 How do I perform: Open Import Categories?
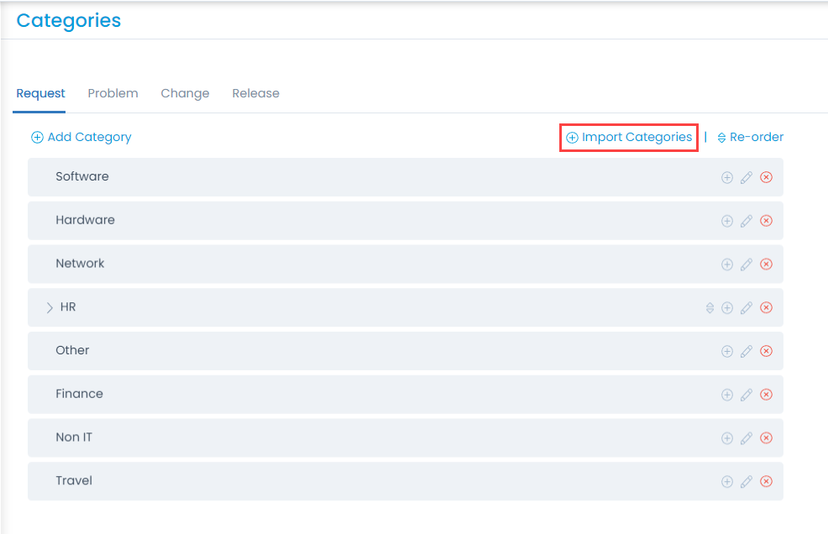tap(629, 137)
